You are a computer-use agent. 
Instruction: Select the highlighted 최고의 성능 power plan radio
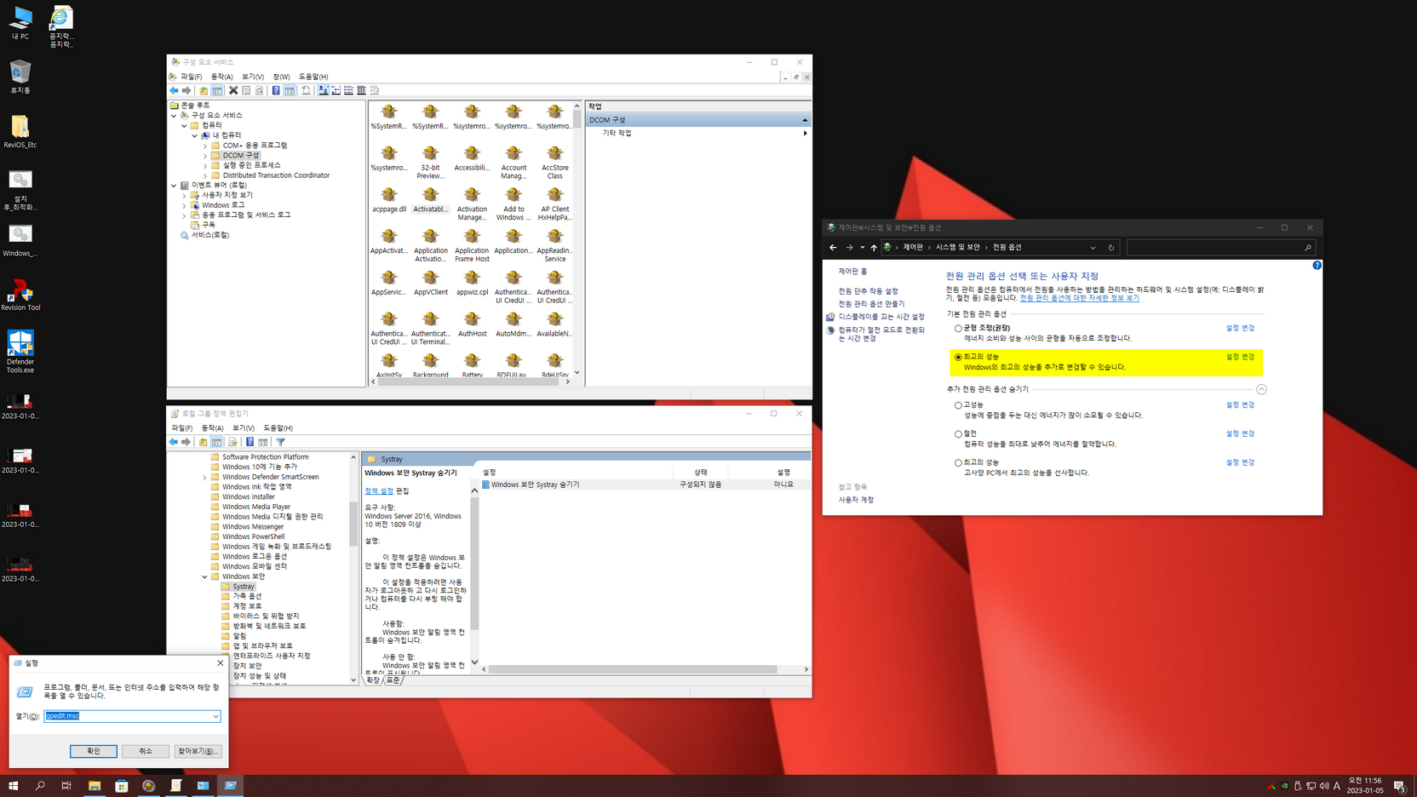click(958, 358)
